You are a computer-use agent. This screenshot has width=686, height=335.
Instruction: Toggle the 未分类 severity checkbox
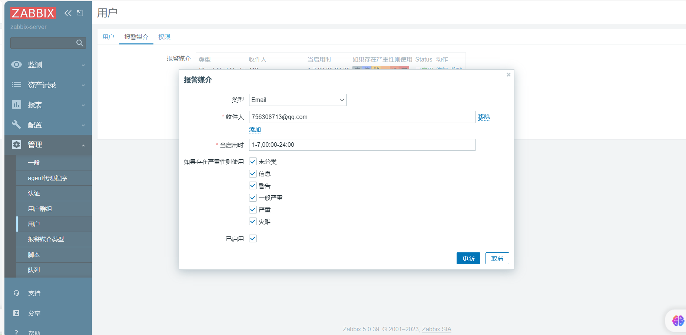(x=253, y=162)
